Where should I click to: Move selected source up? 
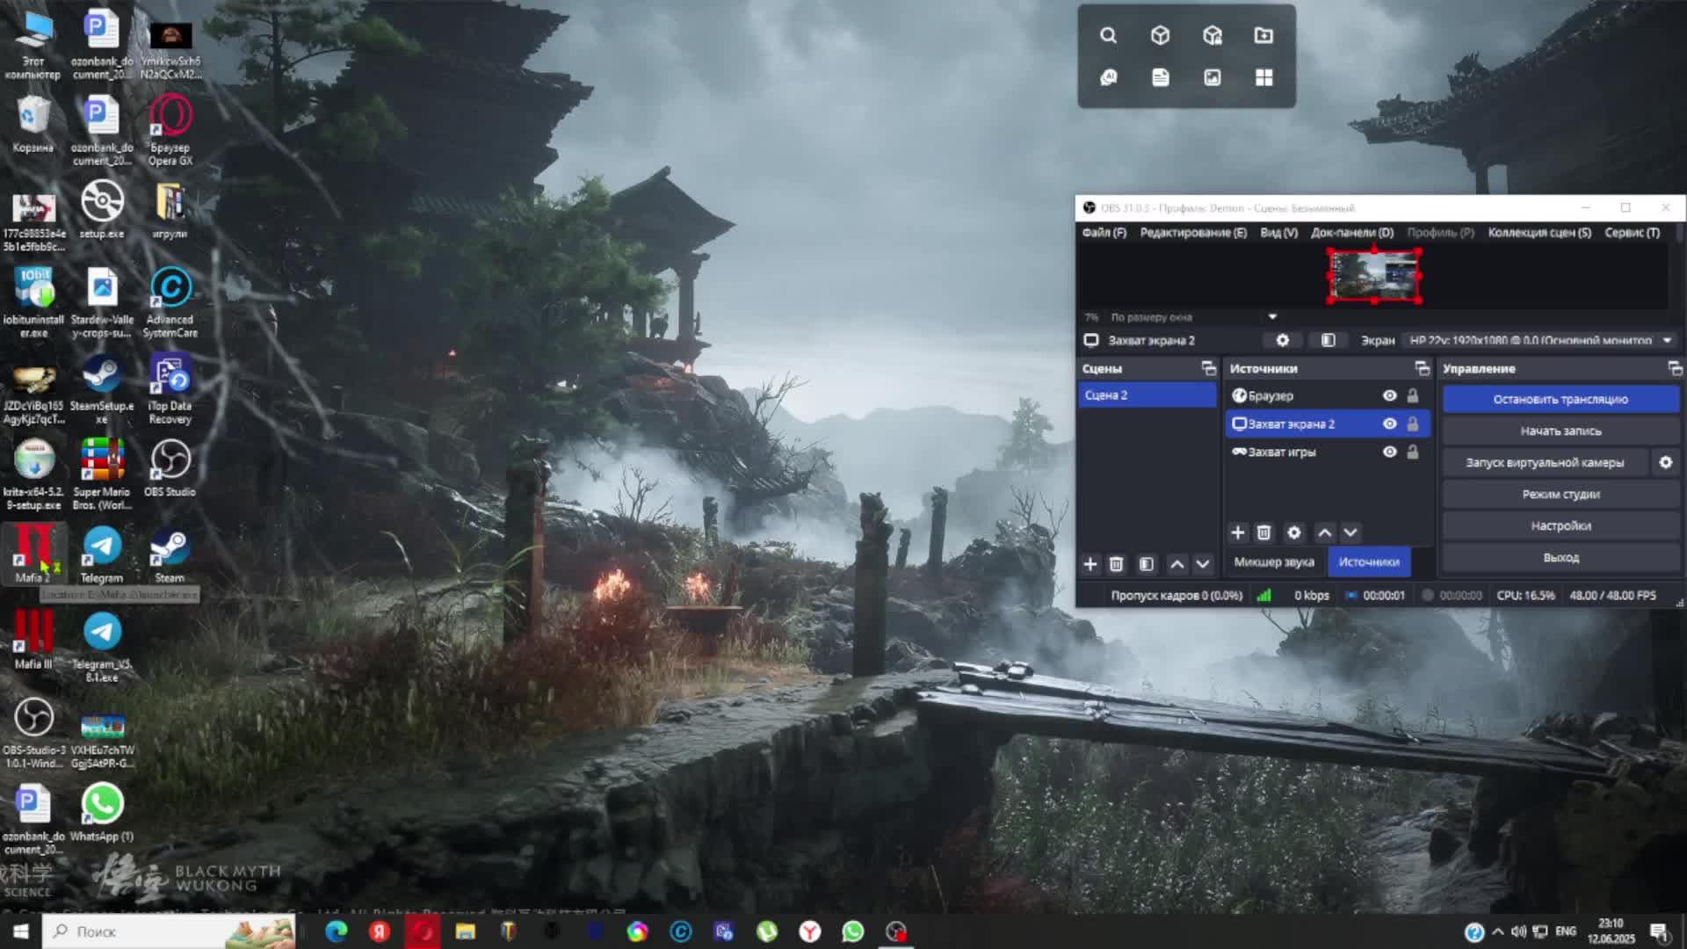pos(1325,532)
